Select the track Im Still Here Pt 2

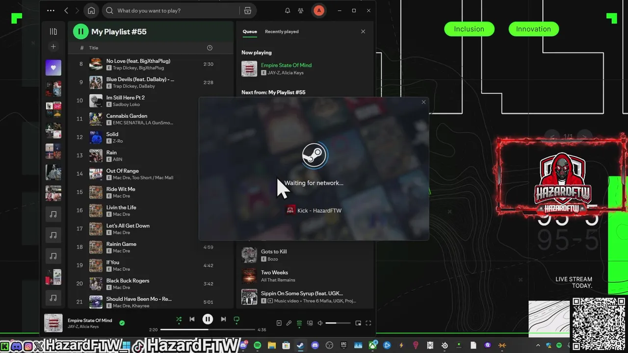click(x=151, y=101)
